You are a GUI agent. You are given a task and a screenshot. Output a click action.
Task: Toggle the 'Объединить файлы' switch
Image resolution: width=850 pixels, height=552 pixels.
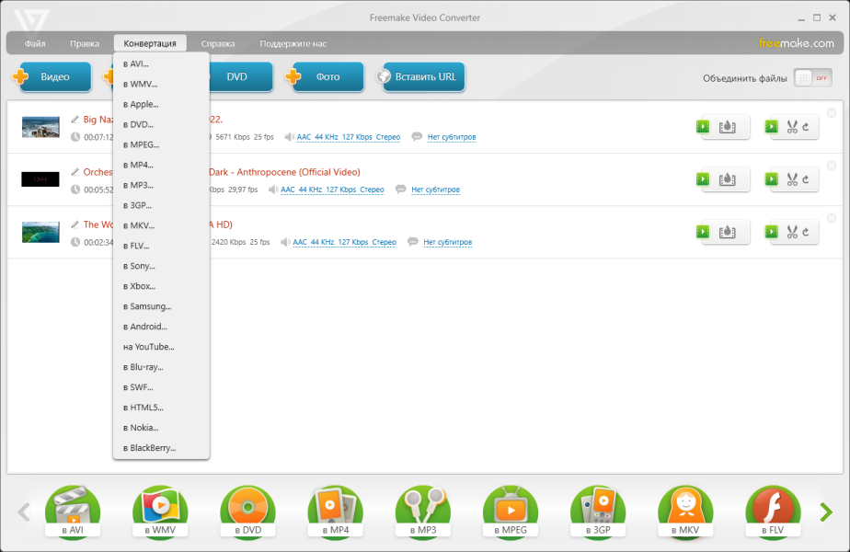(x=812, y=78)
